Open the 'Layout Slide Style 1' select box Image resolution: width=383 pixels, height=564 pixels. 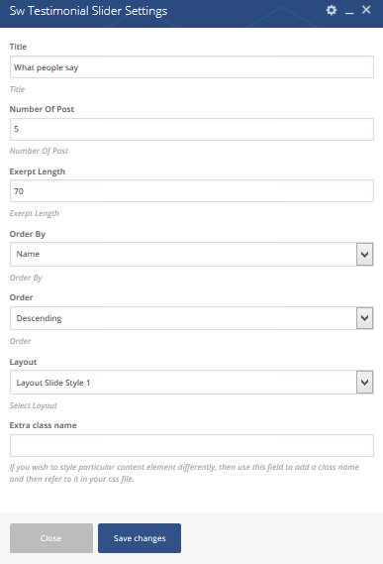(192, 382)
